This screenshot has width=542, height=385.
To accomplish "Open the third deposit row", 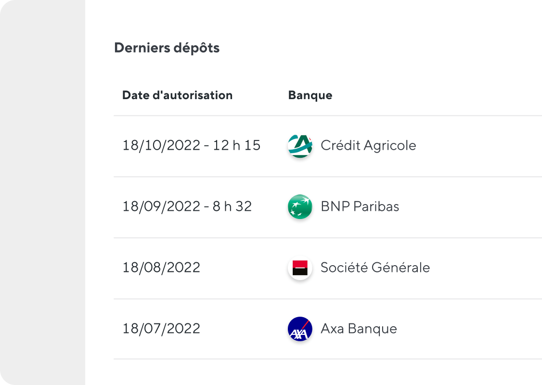I will pyautogui.click(x=328, y=269).
